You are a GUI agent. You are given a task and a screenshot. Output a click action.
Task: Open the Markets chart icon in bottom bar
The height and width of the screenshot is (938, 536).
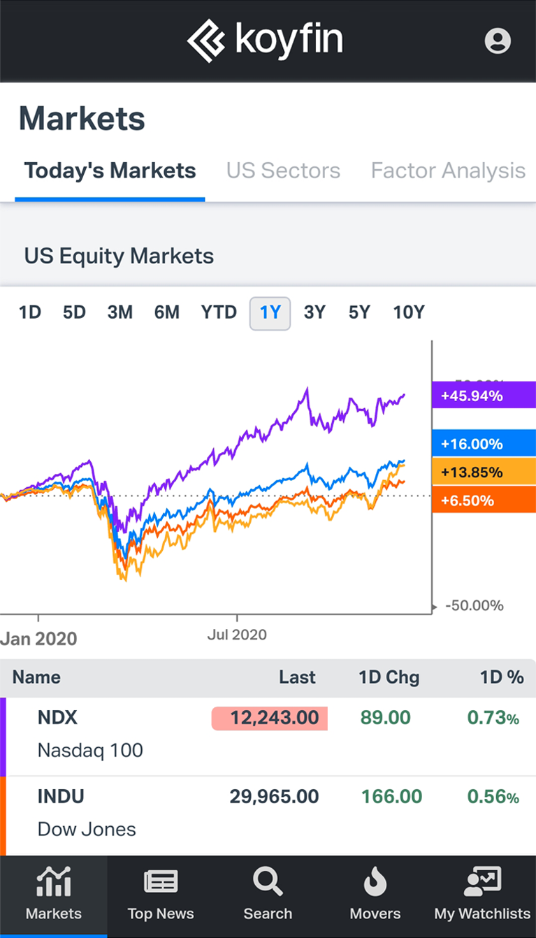tap(53, 882)
